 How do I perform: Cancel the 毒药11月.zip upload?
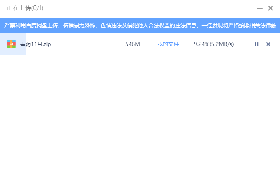click(268, 44)
